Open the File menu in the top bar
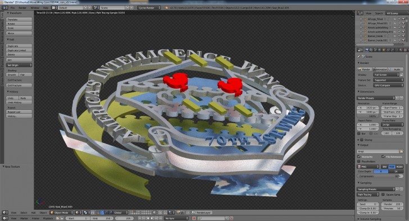409x221 pixels. tap(12, 8)
